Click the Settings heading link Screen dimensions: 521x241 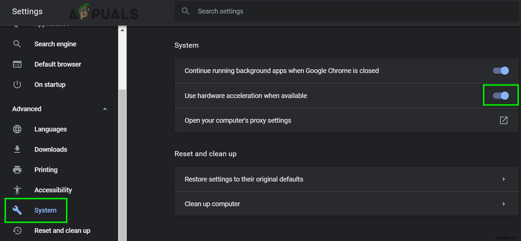pyautogui.click(x=27, y=11)
